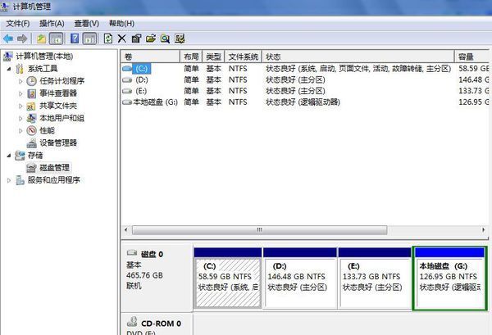Select the (C:) 58.59 GB partition block

[228, 278]
